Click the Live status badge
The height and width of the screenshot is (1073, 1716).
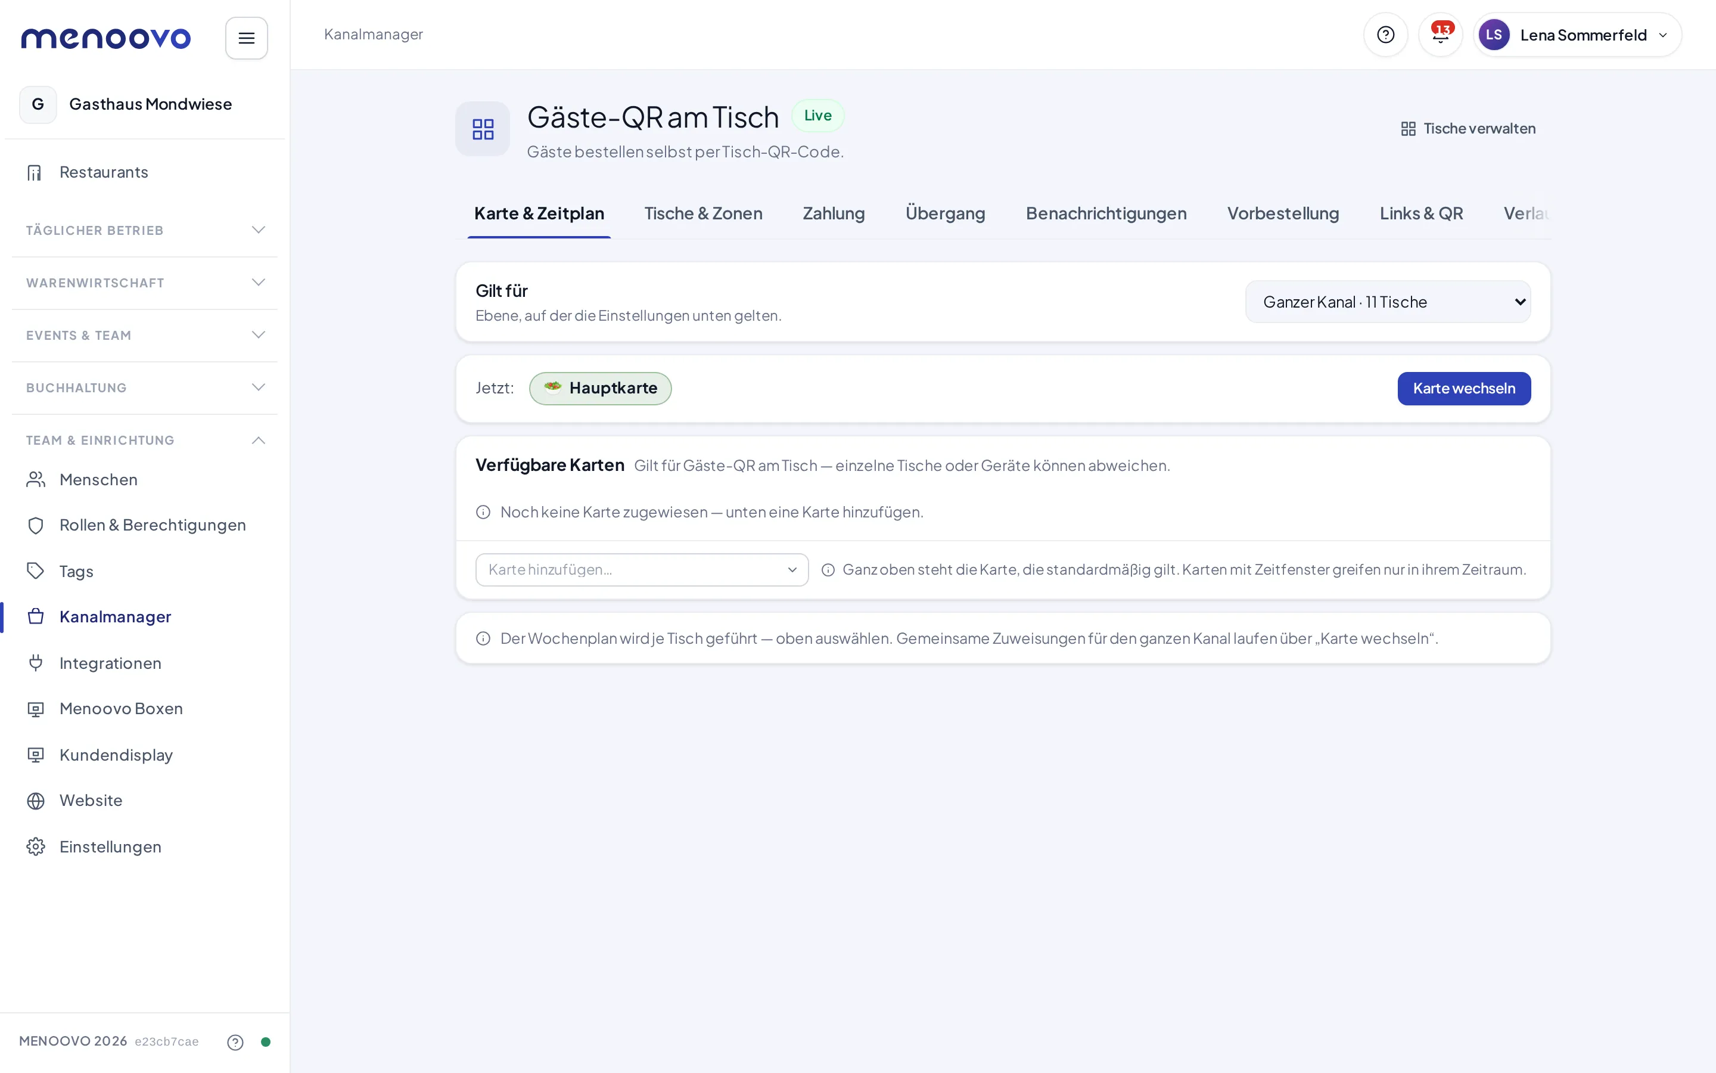pyautogui.click(x=817, y=115)
